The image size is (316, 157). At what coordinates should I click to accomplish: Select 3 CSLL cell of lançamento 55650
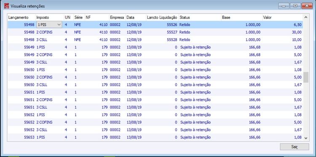[x=42, y=85]
